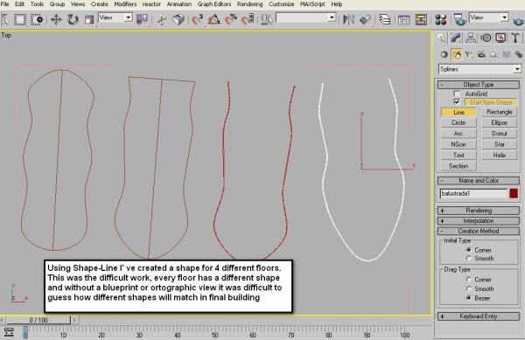This screenshot has height=340, width=525.
Task: Switch to the Modify panel tab
Action: 456,38
